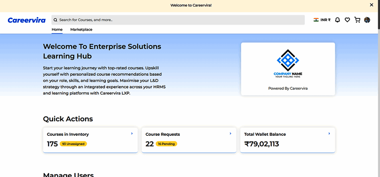Switch to the Home tab
380x177 pixels.
coord(57,30)
